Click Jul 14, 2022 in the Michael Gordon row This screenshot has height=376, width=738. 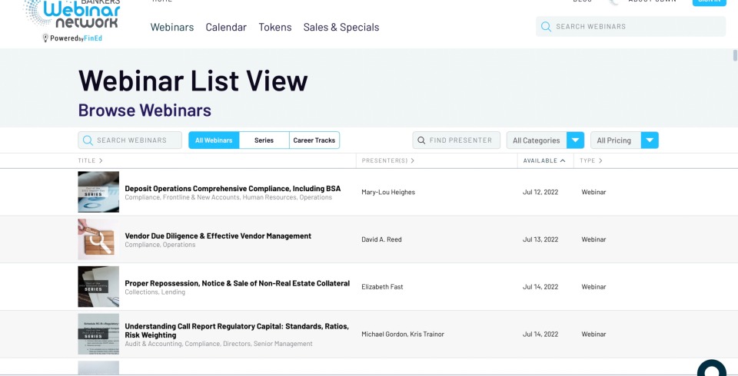(540, 335)
